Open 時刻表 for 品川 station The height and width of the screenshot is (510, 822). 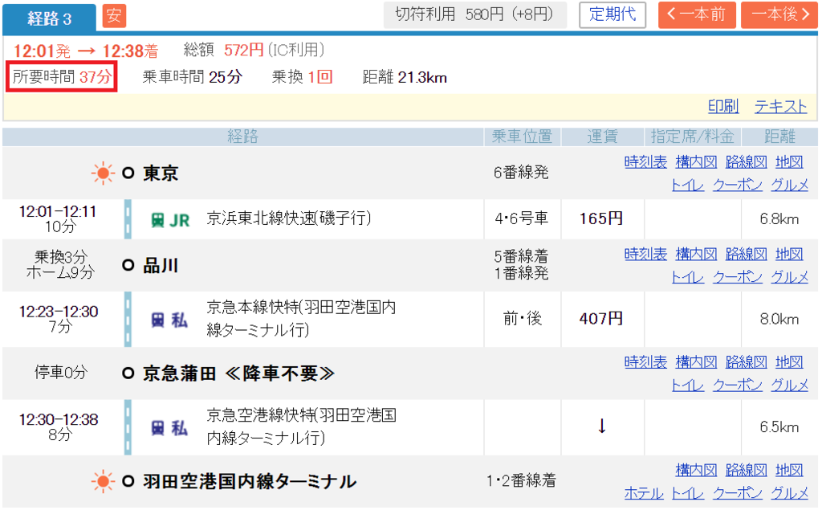click(645, 255)
